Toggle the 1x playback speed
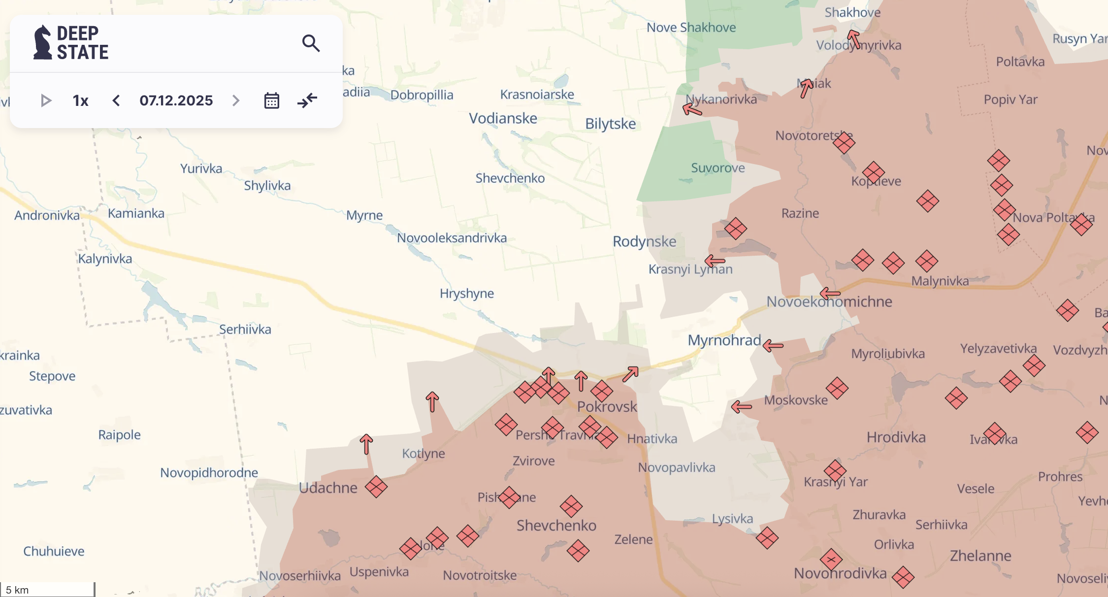This screenshot has height=597, width=1108. [80, 100]
